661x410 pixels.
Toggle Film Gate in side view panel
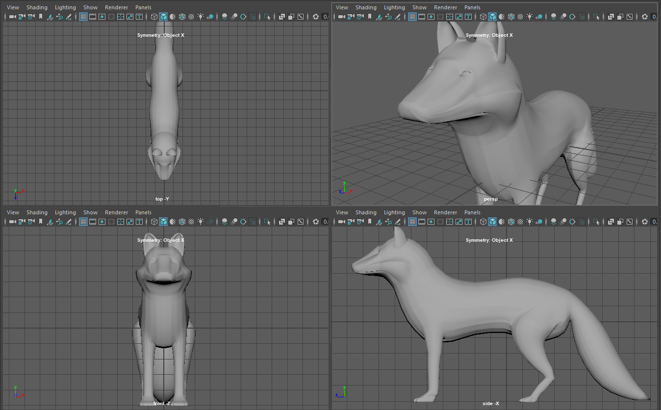click(x=422, y=222)
